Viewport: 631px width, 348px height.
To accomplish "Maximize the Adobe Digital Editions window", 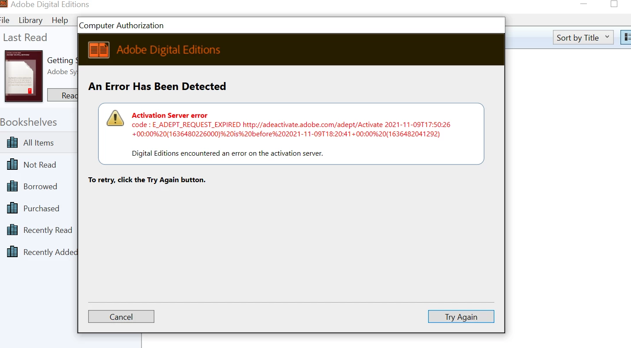I will click(614, 4).
